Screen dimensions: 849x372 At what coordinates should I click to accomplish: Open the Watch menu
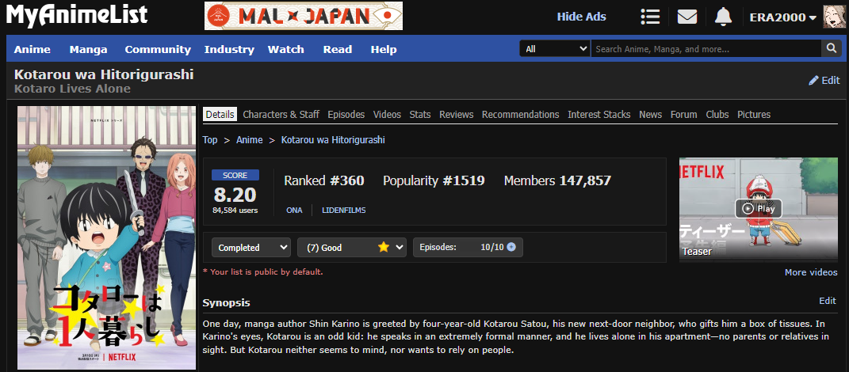(285, 49)
